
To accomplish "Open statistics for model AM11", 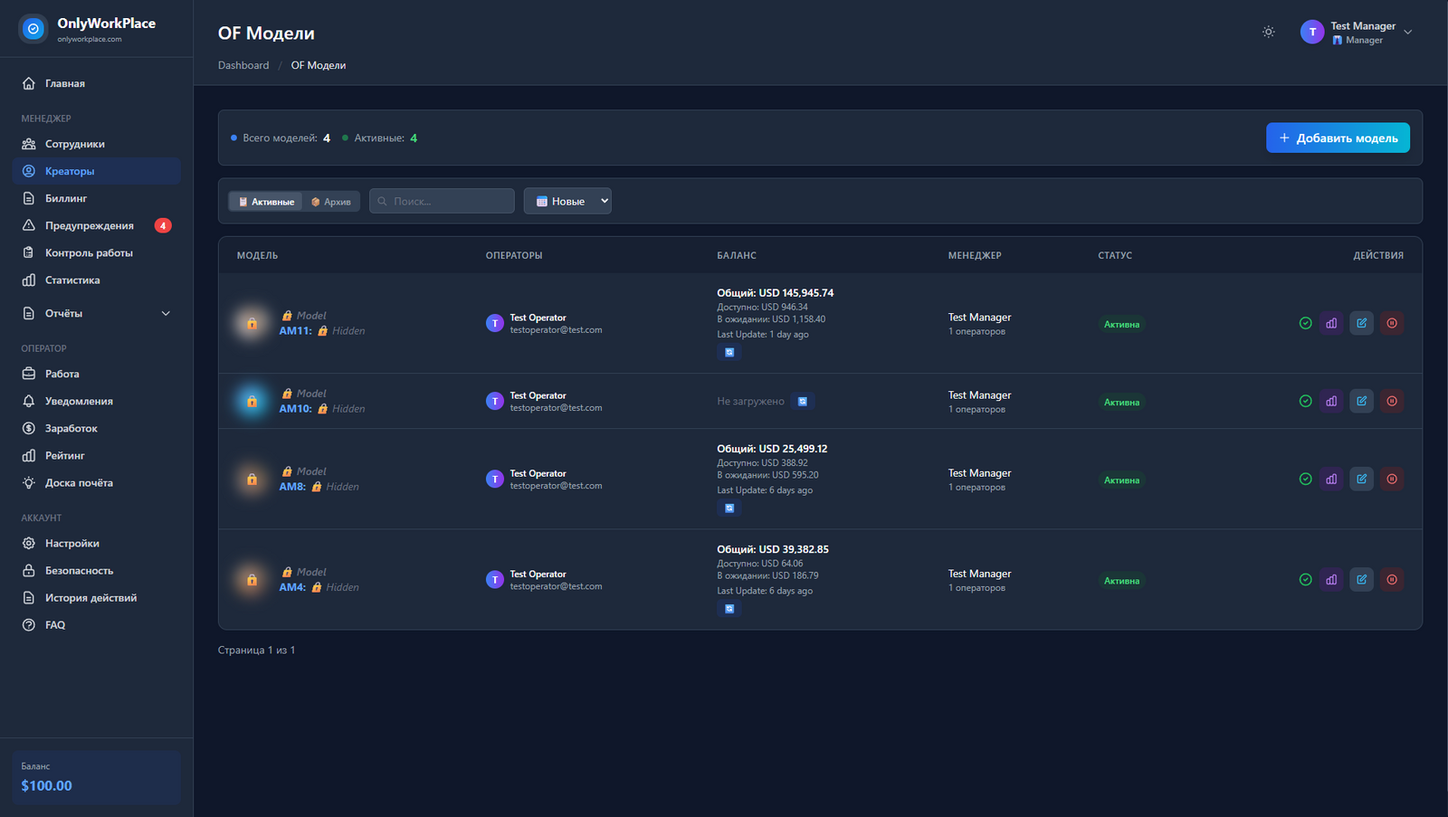I will (x=1331, y=323).
